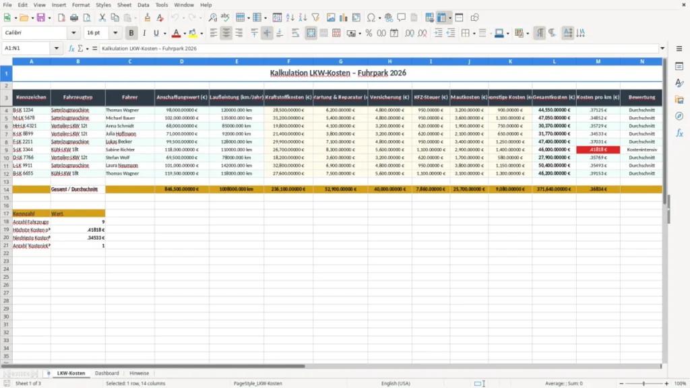The height and width of the screenshot is (388, 690).
Task: Apply the red font color swatch
Action: pos(176,33)
